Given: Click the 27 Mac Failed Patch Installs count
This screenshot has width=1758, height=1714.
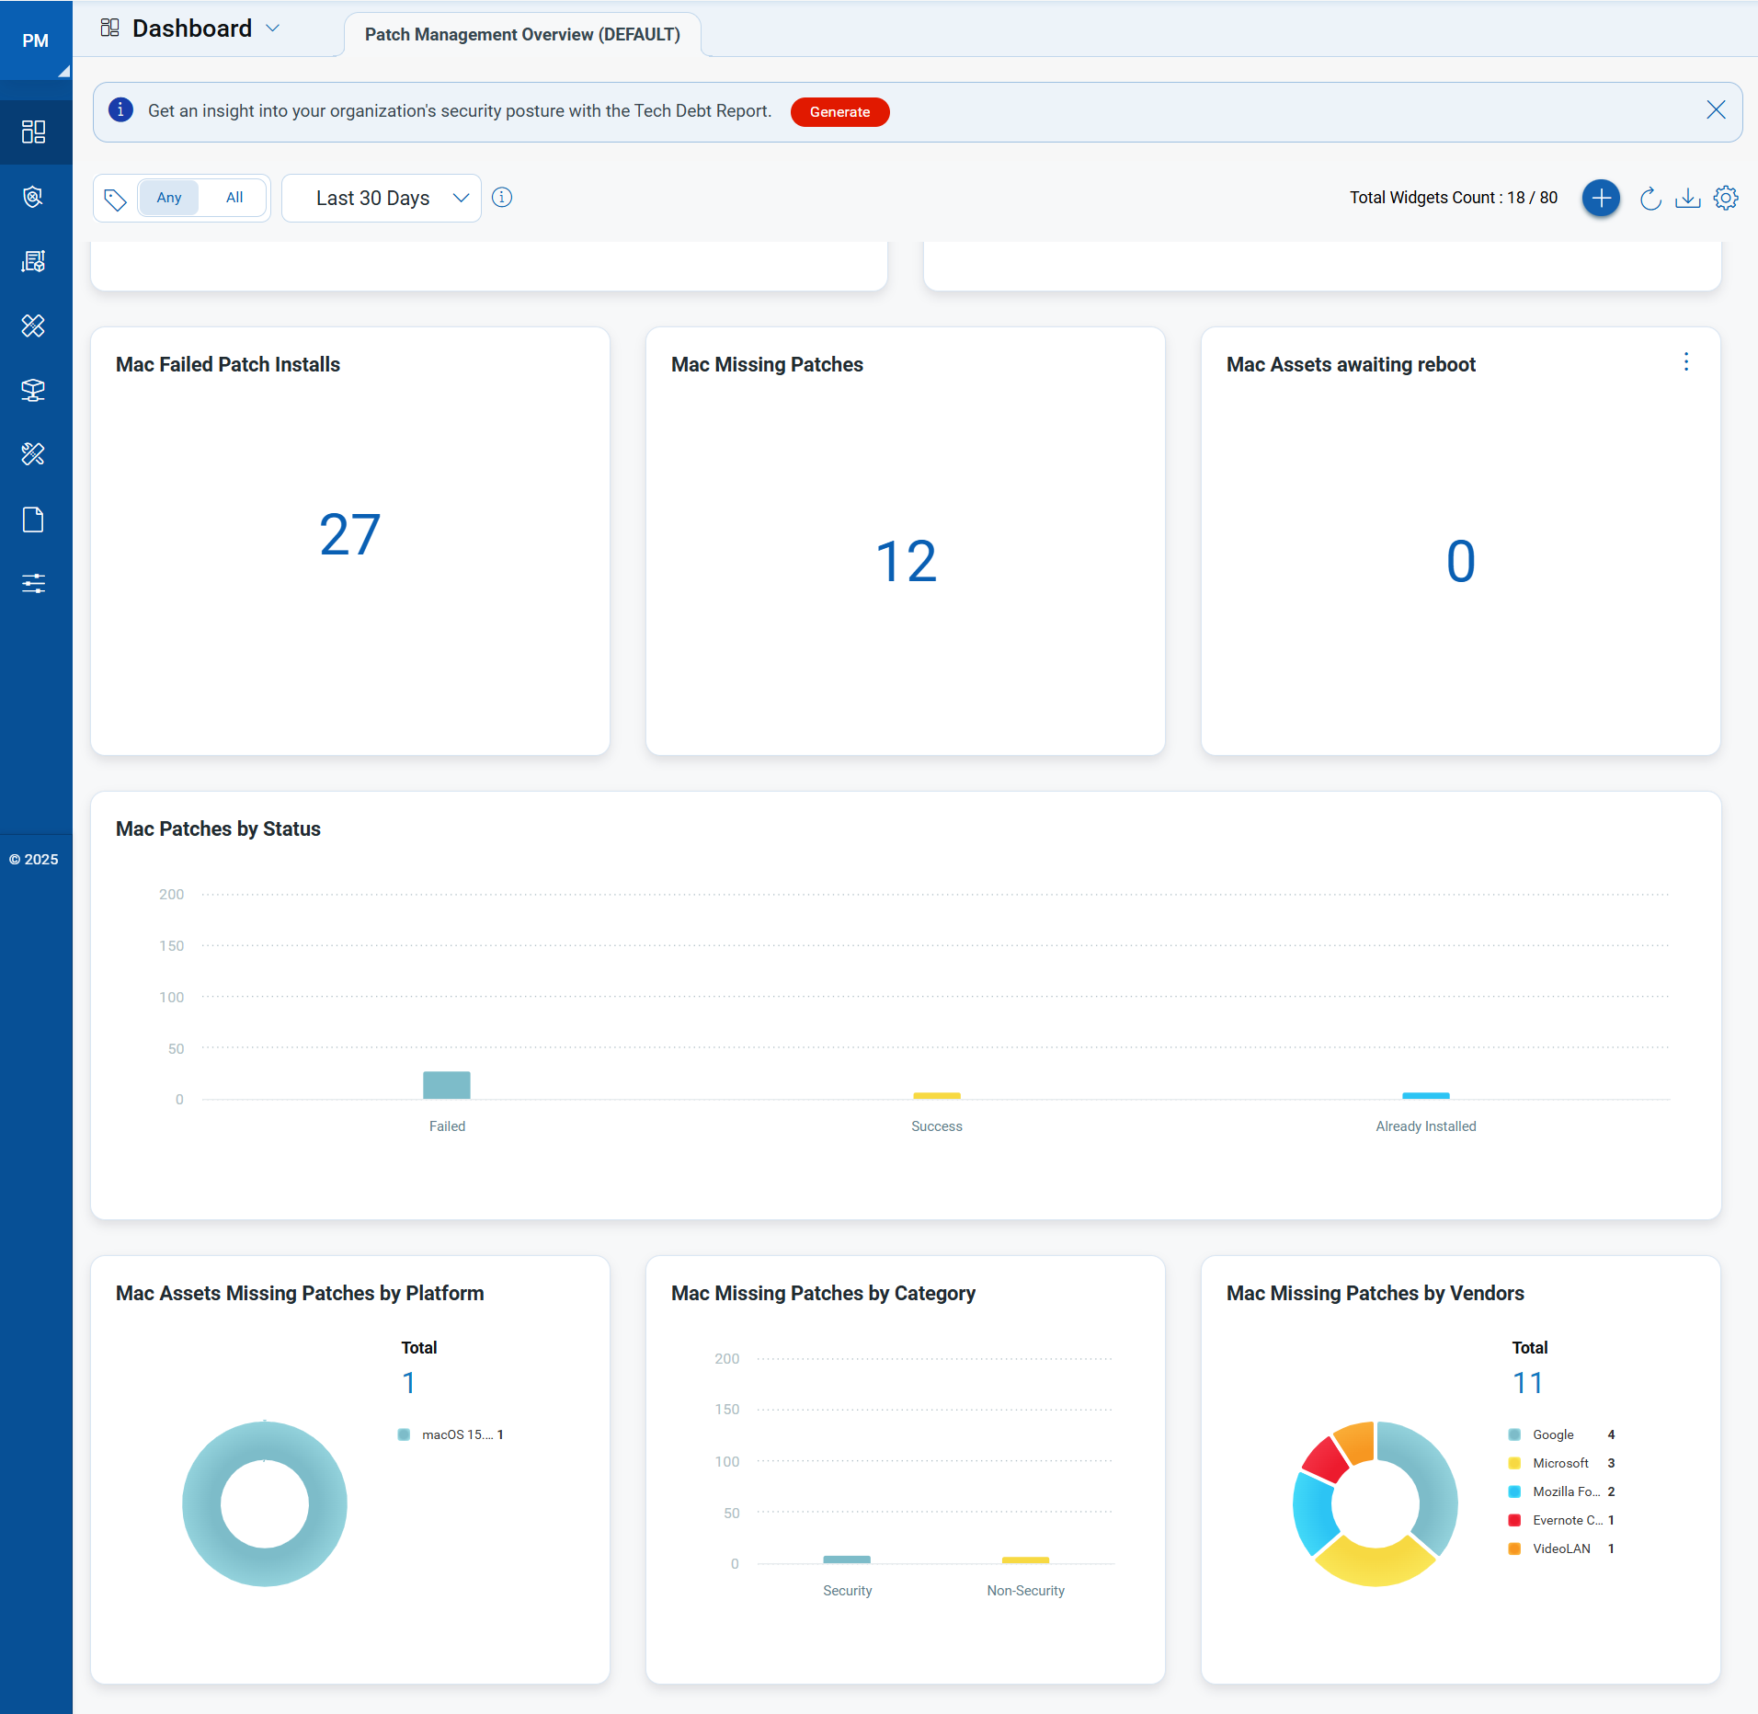Looking at the screenshot, I should pos(349,534).
